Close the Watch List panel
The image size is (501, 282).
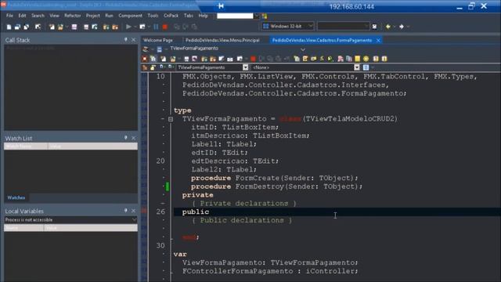pyautogui.click(x=134, y=138)
